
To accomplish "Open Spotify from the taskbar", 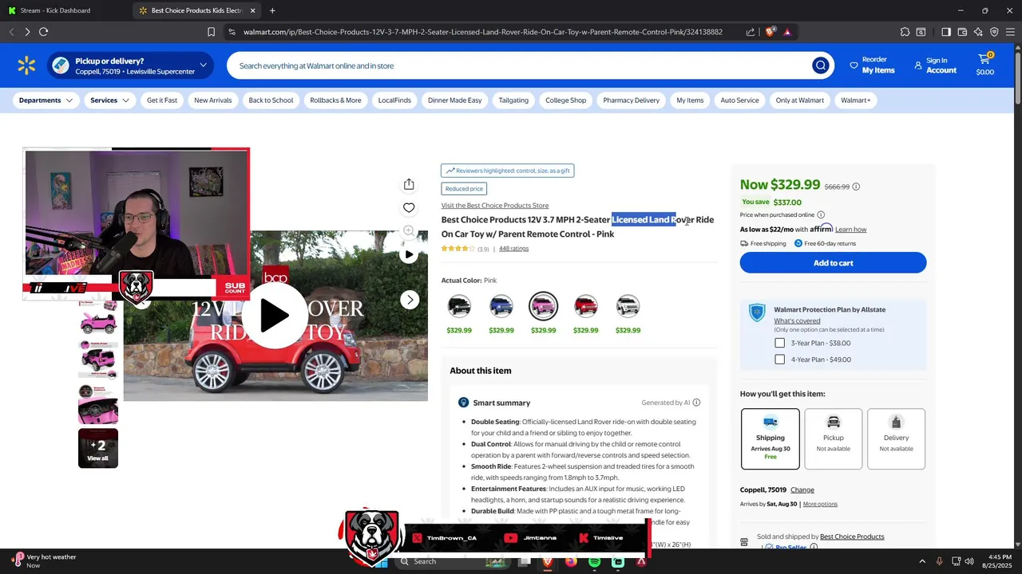I will pos(595,561).
